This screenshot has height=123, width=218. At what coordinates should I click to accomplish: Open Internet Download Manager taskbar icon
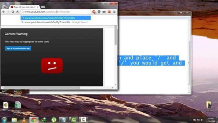pos(44,120)
